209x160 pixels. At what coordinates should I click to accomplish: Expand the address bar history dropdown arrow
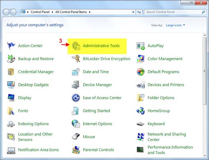tap(133, 12)
